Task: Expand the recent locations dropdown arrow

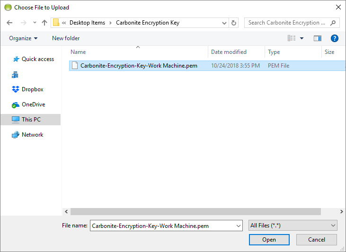Action: pos(35,23)
